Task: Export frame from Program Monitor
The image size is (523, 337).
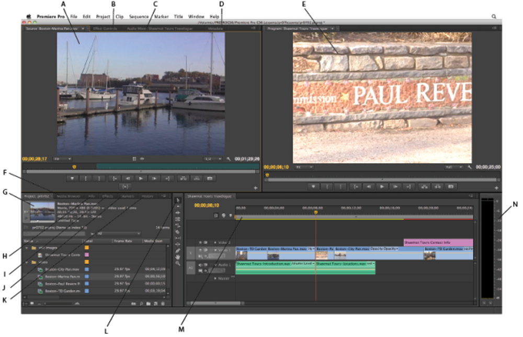Action: point(451,187)
